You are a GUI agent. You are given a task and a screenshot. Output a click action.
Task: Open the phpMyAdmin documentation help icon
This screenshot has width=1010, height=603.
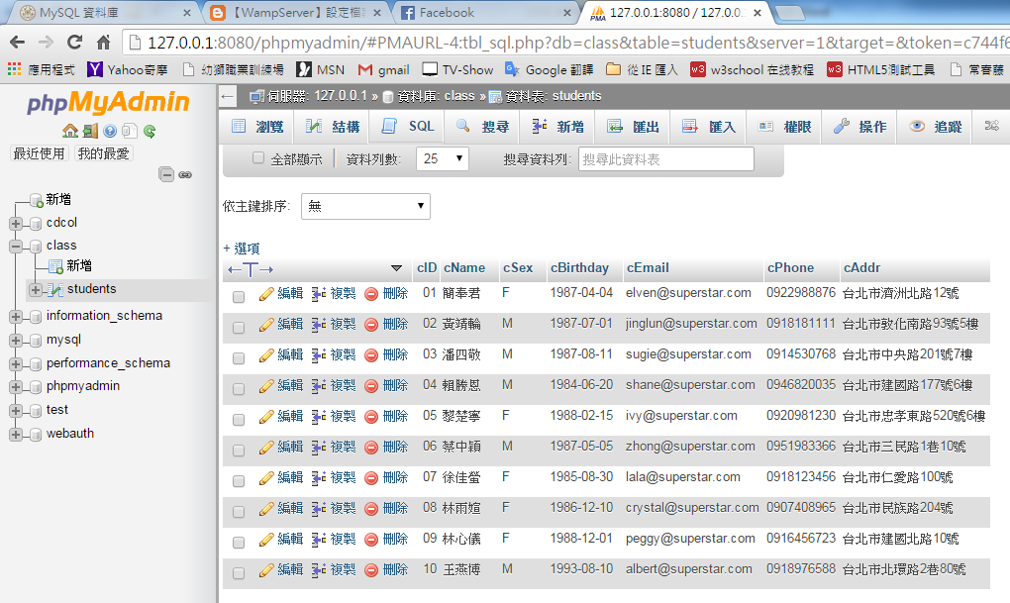110,132
